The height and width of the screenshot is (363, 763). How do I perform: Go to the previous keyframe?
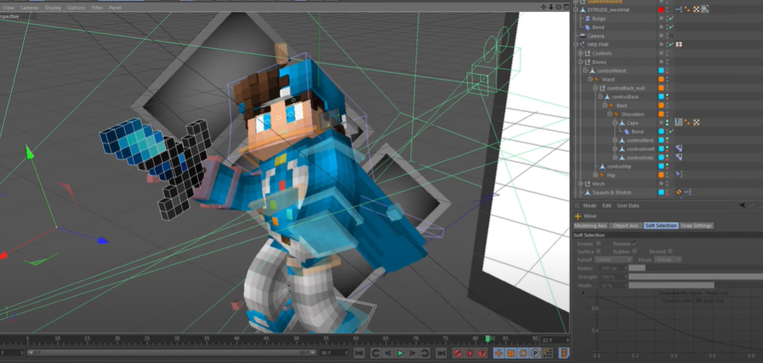click(x=376, y=353)
